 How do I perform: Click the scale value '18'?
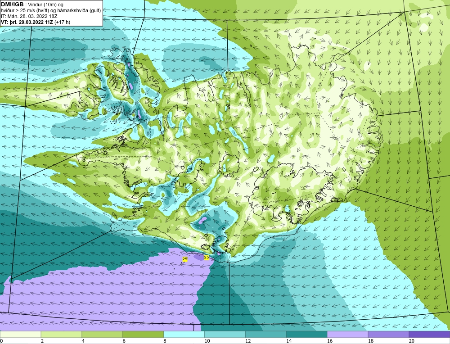pyautogui.click(x=370, y=341)
